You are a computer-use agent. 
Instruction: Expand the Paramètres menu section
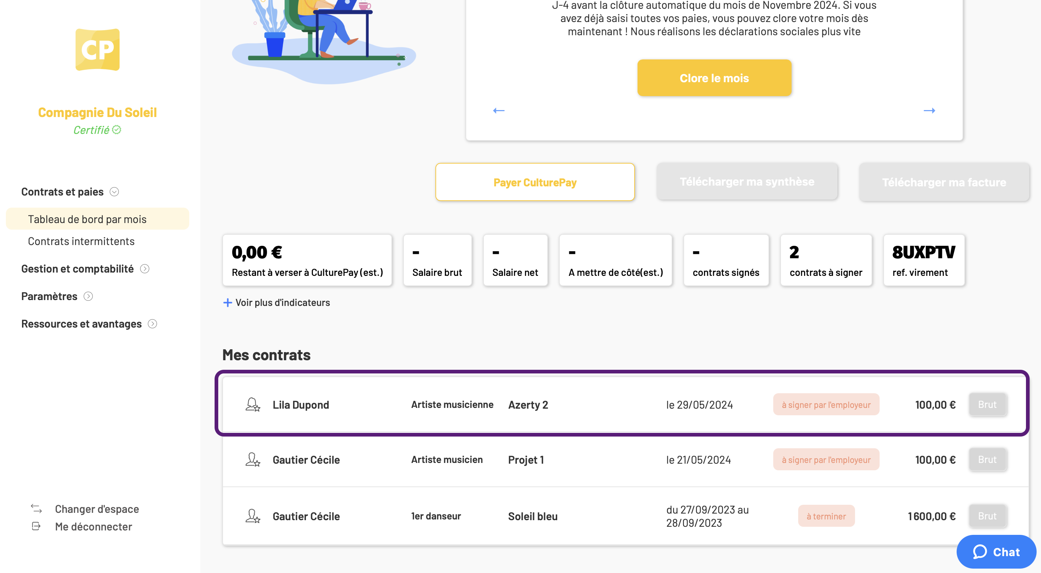[x=88, y=296]
